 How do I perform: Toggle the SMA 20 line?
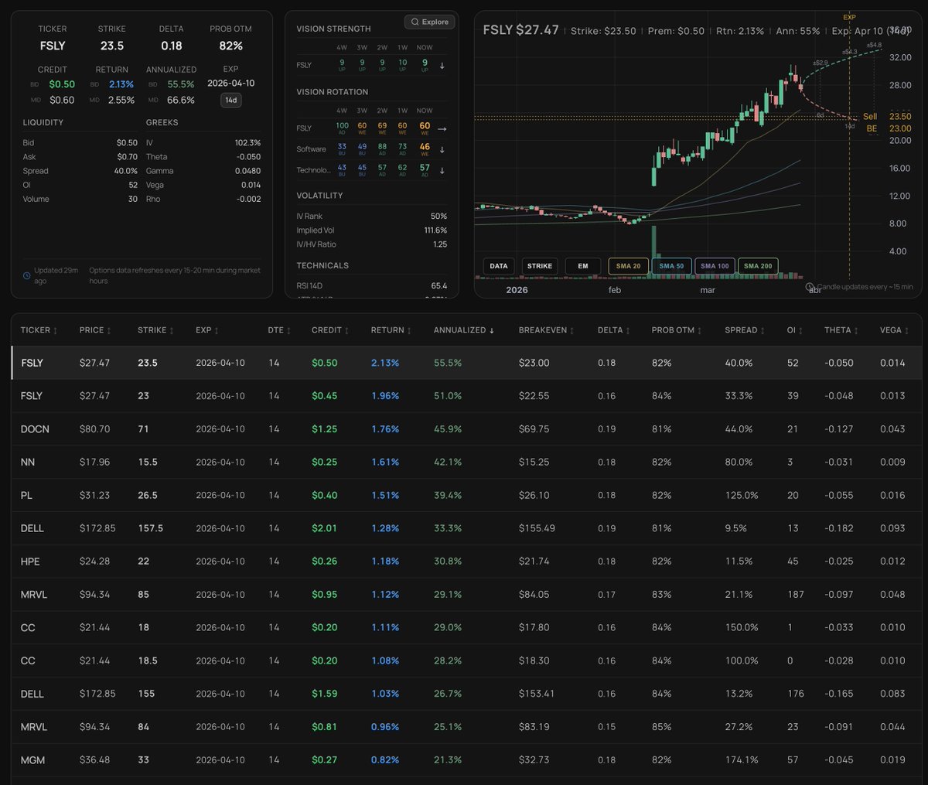(629, 266)
